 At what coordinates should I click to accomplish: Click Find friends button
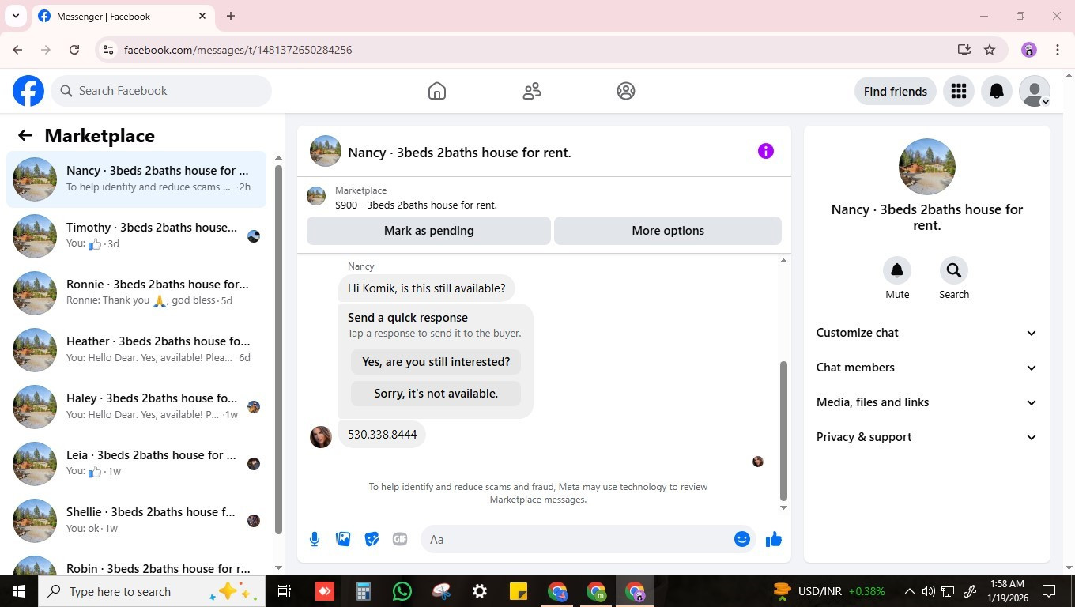coord(896,91)
